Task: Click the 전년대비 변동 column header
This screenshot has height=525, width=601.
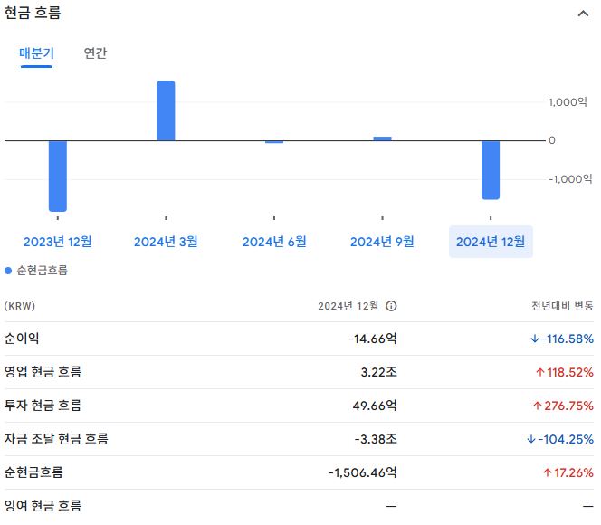Action: pos(562,306)
